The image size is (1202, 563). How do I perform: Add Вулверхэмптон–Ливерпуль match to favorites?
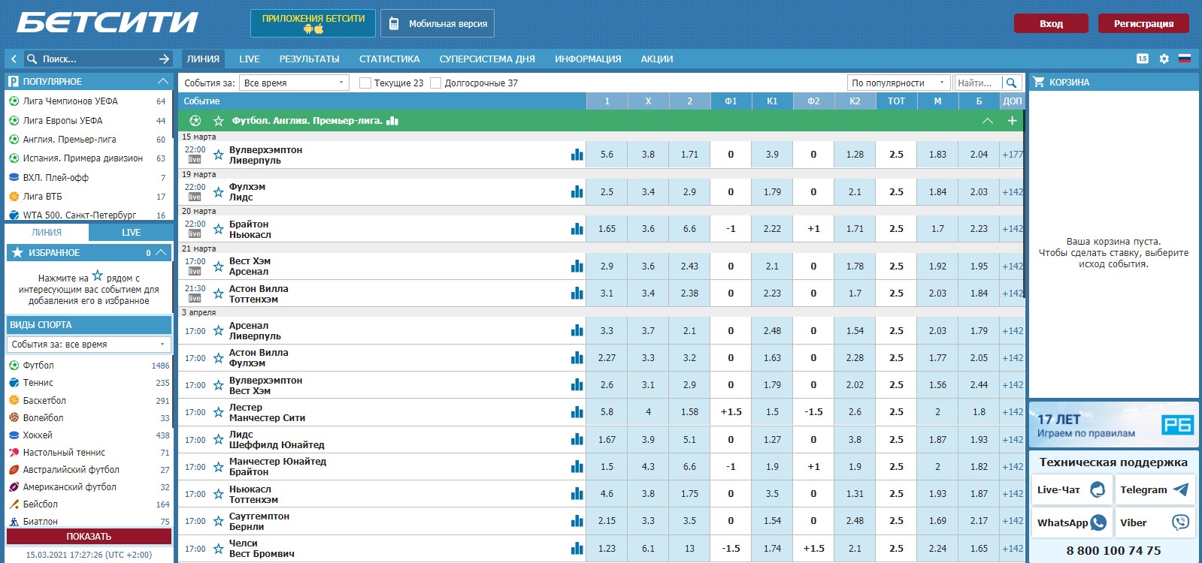(x=218, y=155)
